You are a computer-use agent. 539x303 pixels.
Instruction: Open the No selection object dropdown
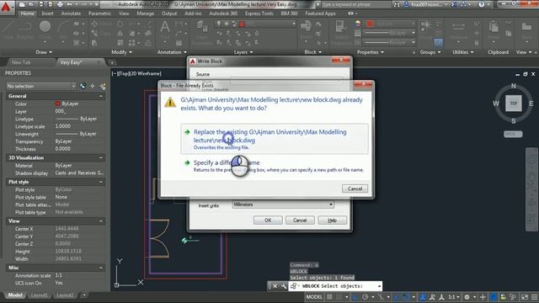(41, 86)
